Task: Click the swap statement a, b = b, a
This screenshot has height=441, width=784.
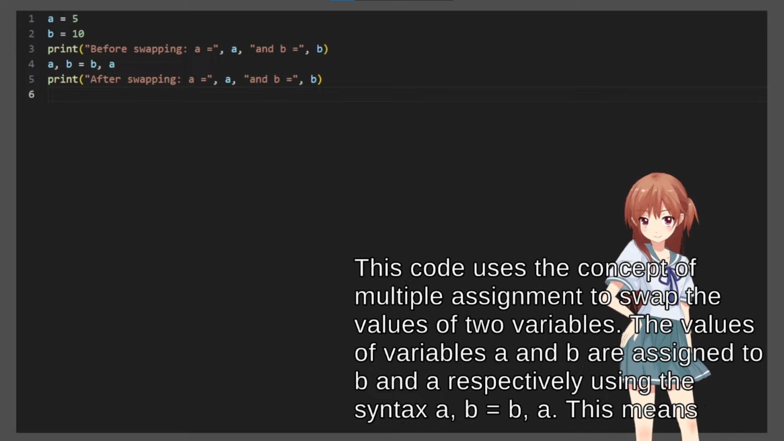Action: (x=81, y=64)
